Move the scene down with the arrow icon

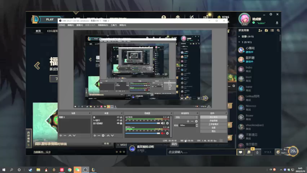tap(74, 136)
